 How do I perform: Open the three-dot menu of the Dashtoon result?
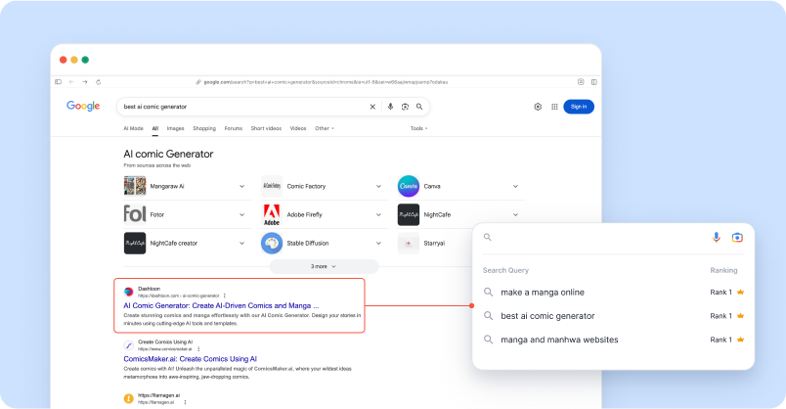[225, 295]
